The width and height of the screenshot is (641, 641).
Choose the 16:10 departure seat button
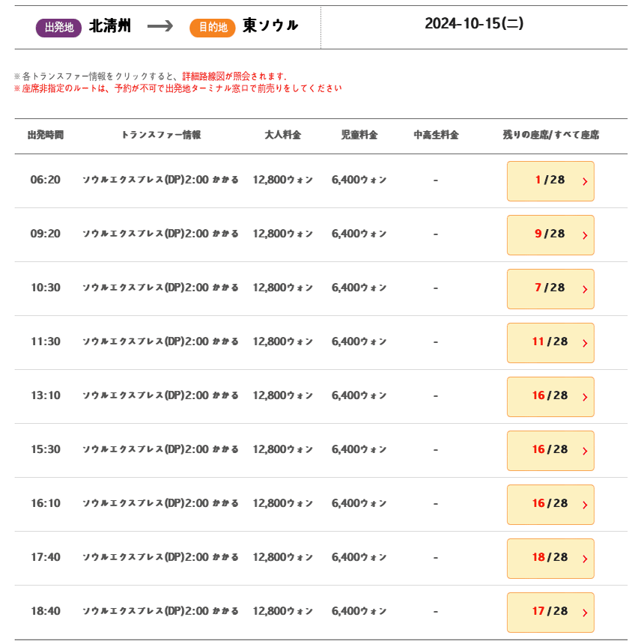point(550,504)
